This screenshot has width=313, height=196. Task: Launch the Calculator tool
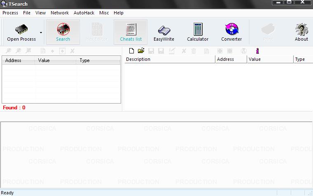198,32
